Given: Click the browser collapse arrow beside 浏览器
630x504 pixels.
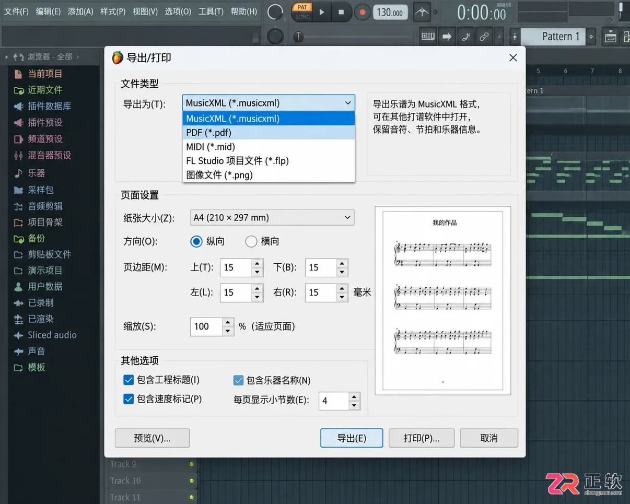Looking at the screenshot, I should [7, 56].
